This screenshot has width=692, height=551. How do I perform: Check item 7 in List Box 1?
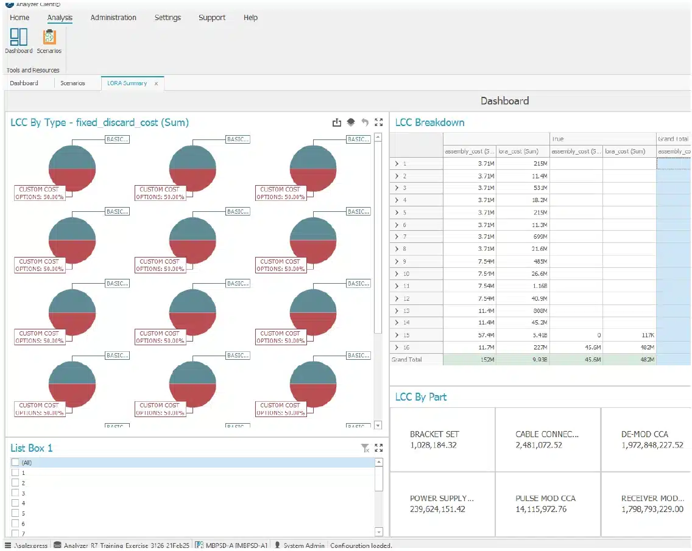[15, 533]
